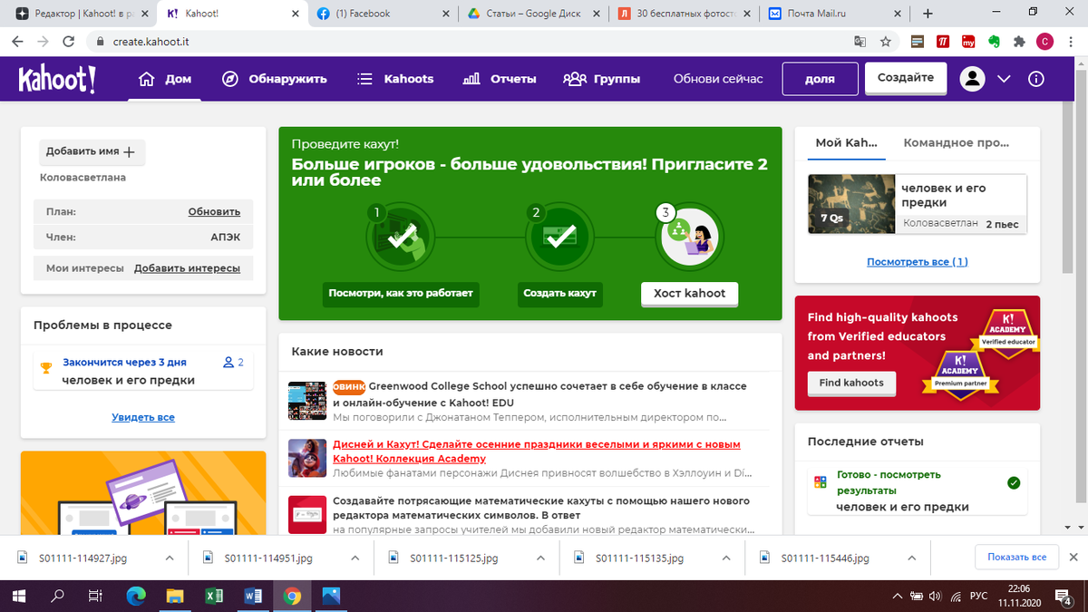Open Excel from the taskbar
This screenshot has width=1088, height=612.
coord(215,596)
